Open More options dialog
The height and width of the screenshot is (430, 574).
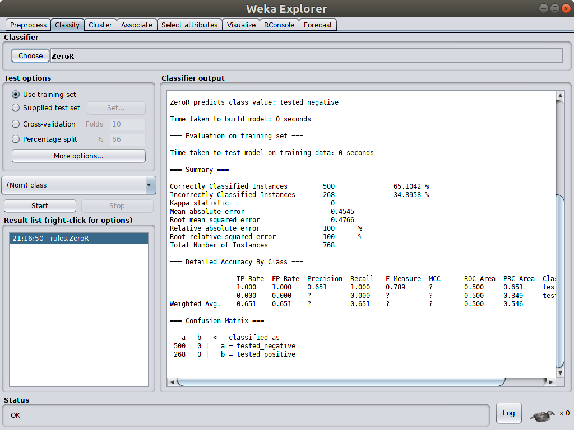[78, 156]
